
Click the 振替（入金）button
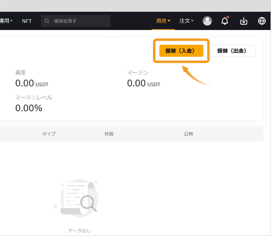pos(181,51)
